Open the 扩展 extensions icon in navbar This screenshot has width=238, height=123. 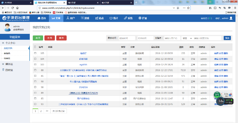click(140, 18)
